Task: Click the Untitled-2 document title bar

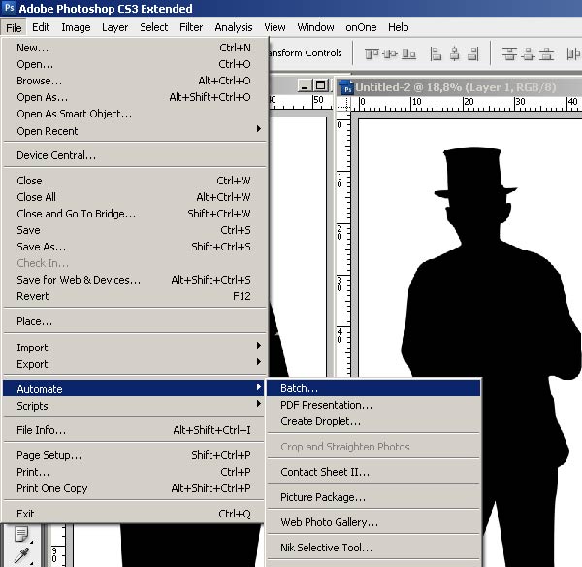Action: [459, 87]
